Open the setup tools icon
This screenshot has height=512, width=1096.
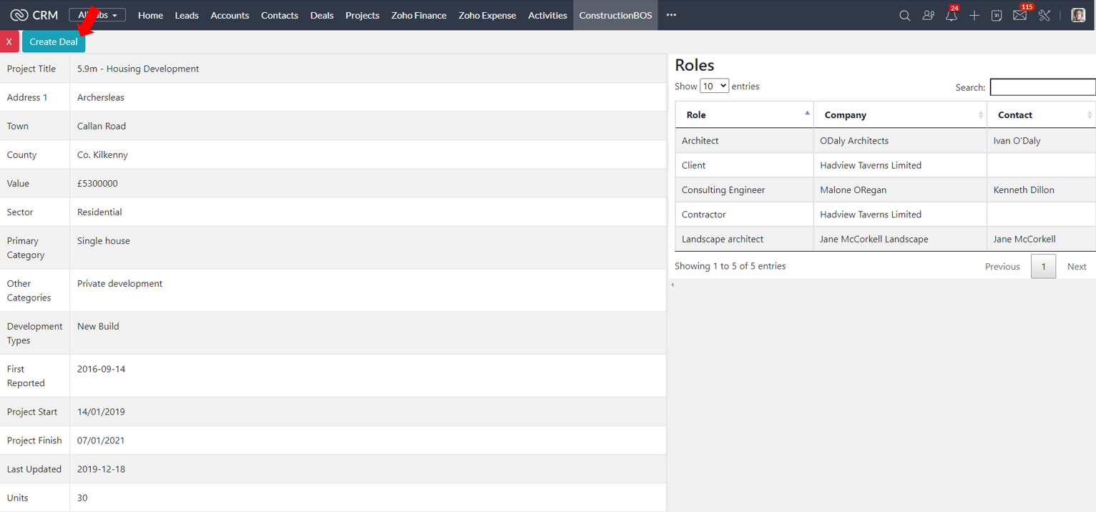[x=1044, y=15]
